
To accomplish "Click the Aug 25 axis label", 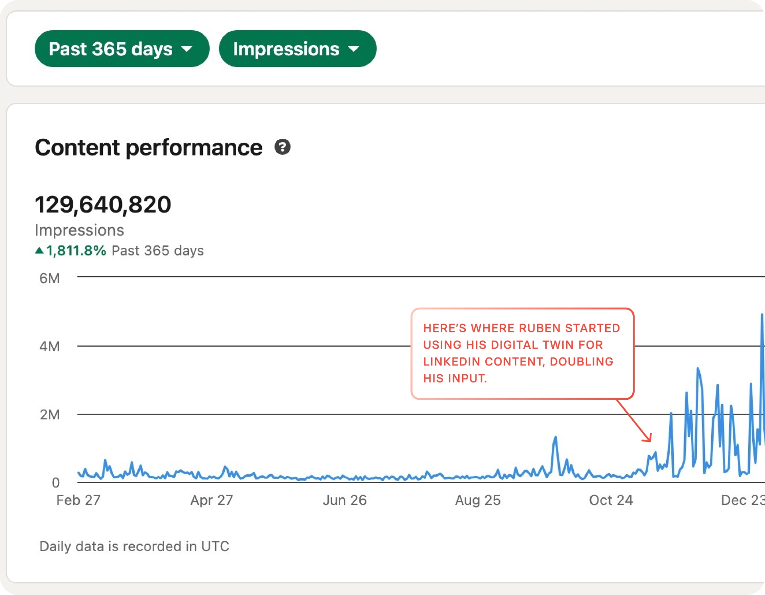I will point(478,500).
